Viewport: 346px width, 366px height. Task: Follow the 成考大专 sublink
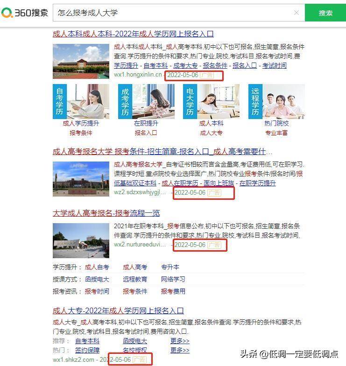185,65
